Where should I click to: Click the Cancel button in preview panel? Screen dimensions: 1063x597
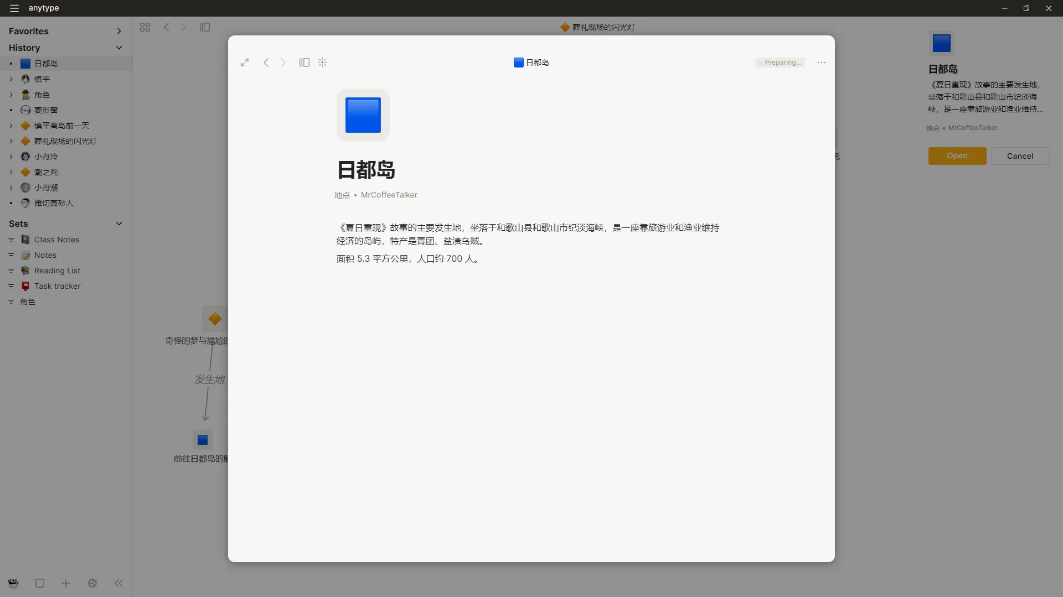[1020, 156]
